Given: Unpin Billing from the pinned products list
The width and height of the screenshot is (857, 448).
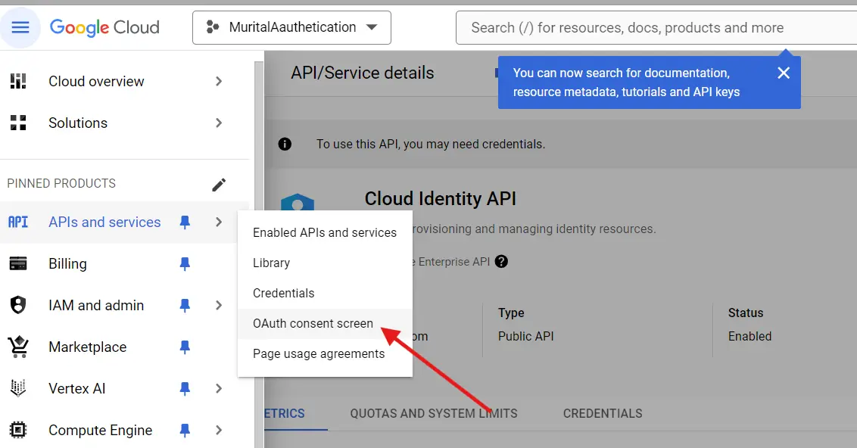Looking at the screenshot, I should point(184,263).
